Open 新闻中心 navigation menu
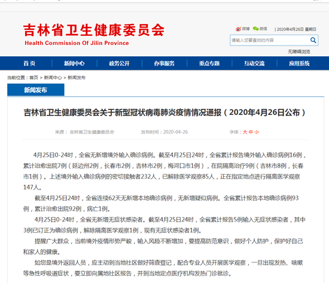This screenshot has height=283, width=329. pos(74,63)
